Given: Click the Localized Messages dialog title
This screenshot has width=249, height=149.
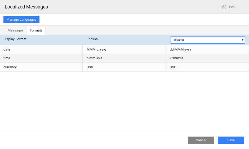Looking at the screenshot, I should 26,7.
